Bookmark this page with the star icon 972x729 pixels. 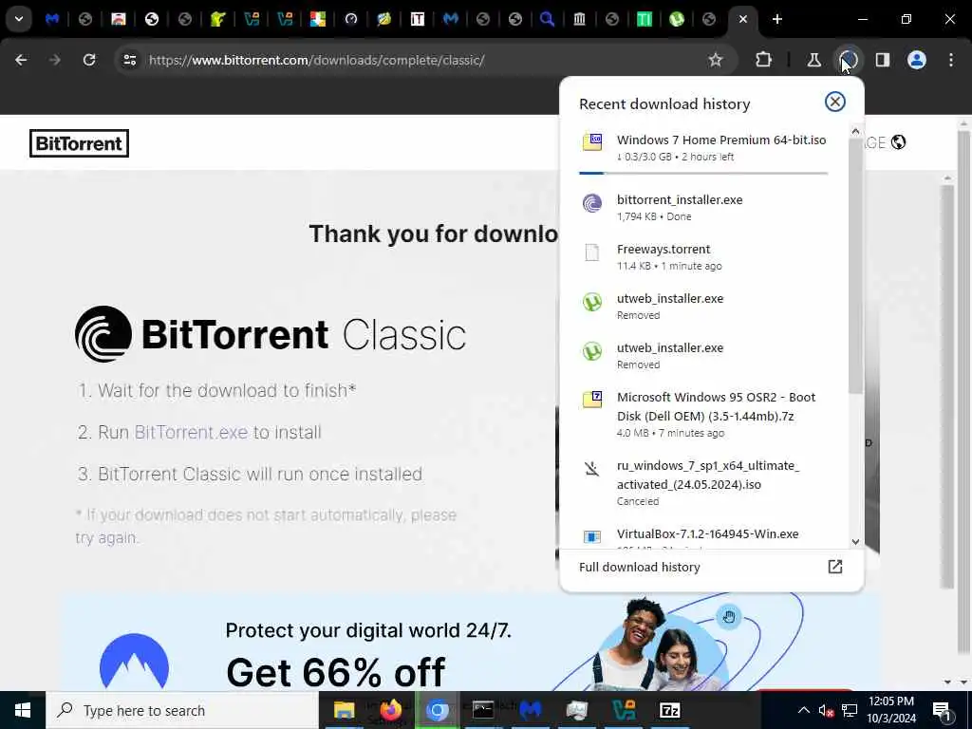point(716,60)
